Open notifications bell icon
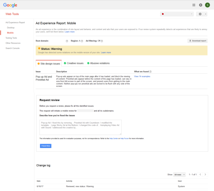This screenshot has width=214, height=191. click(200, 5)
